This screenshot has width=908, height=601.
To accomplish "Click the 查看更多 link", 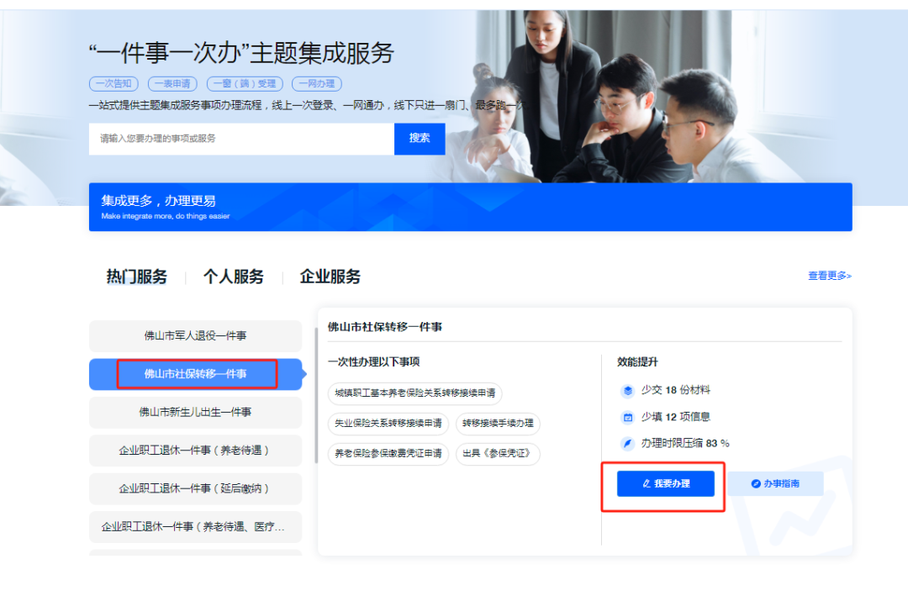I will [x=829, y=276].
